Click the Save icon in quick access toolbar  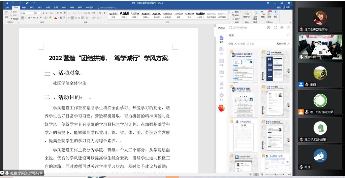(7, 3)
